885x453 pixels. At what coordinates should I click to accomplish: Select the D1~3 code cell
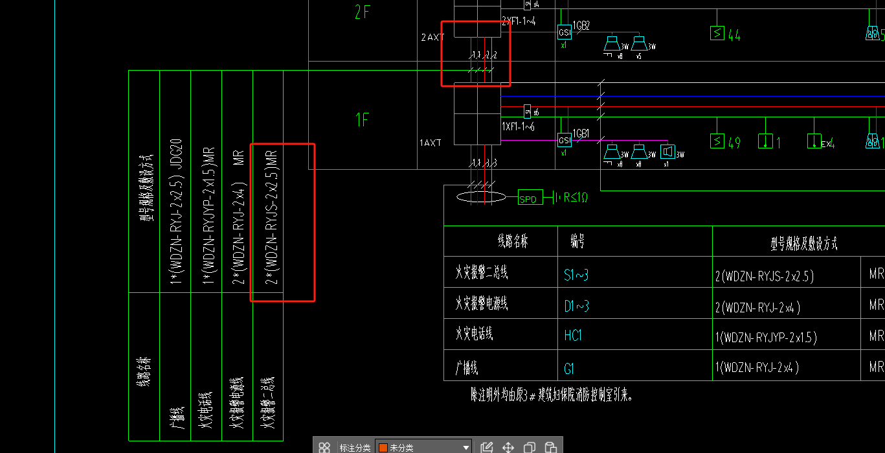pos(577,306)
